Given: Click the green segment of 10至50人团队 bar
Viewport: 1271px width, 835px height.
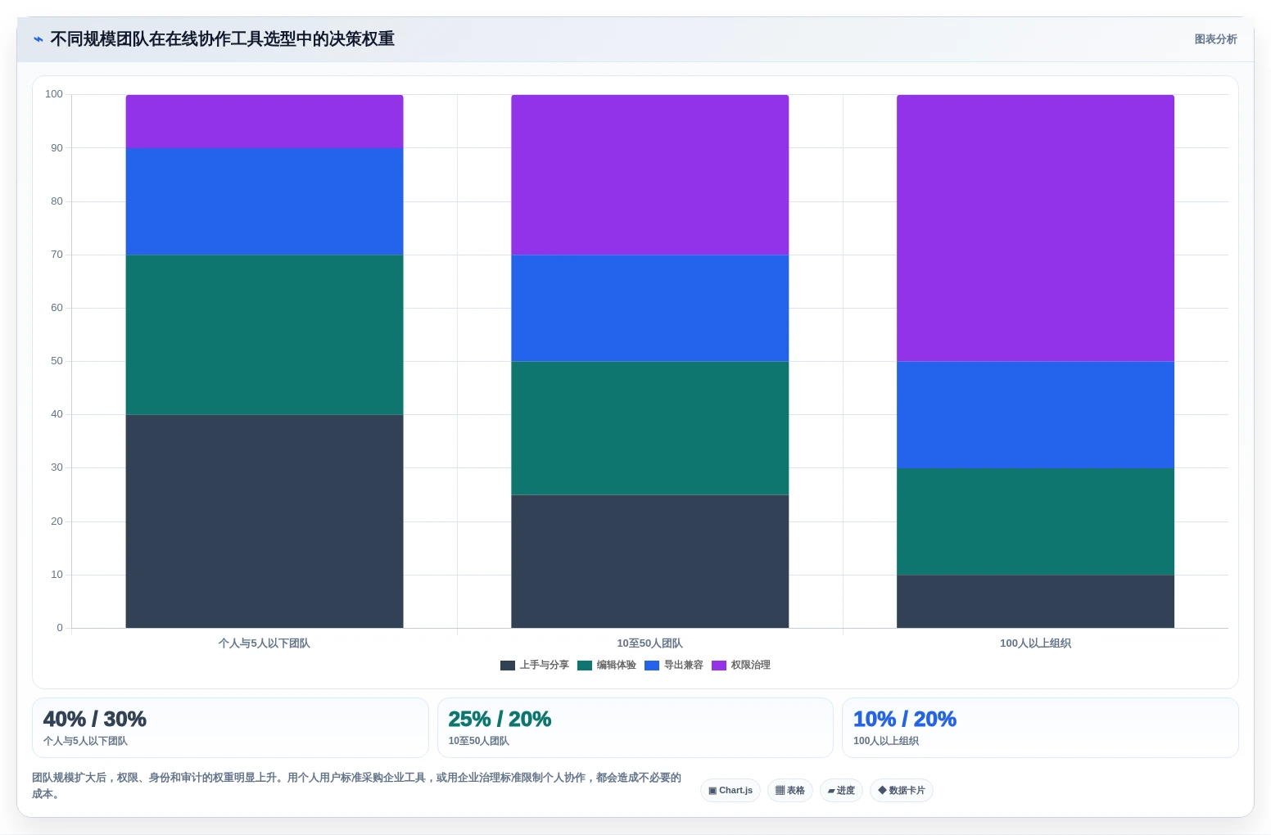Looking at the screenshot, I should point(650,428).
